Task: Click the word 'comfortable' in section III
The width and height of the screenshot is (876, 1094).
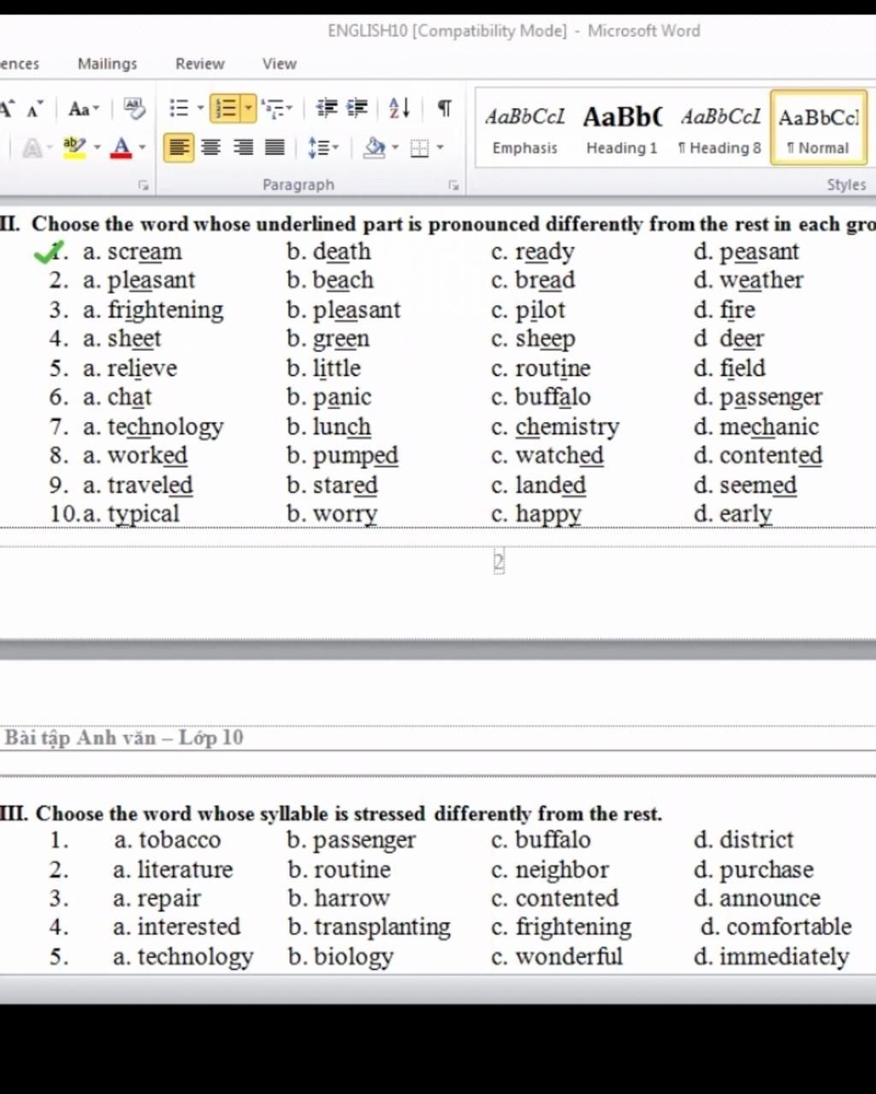Action: (789, 926)
